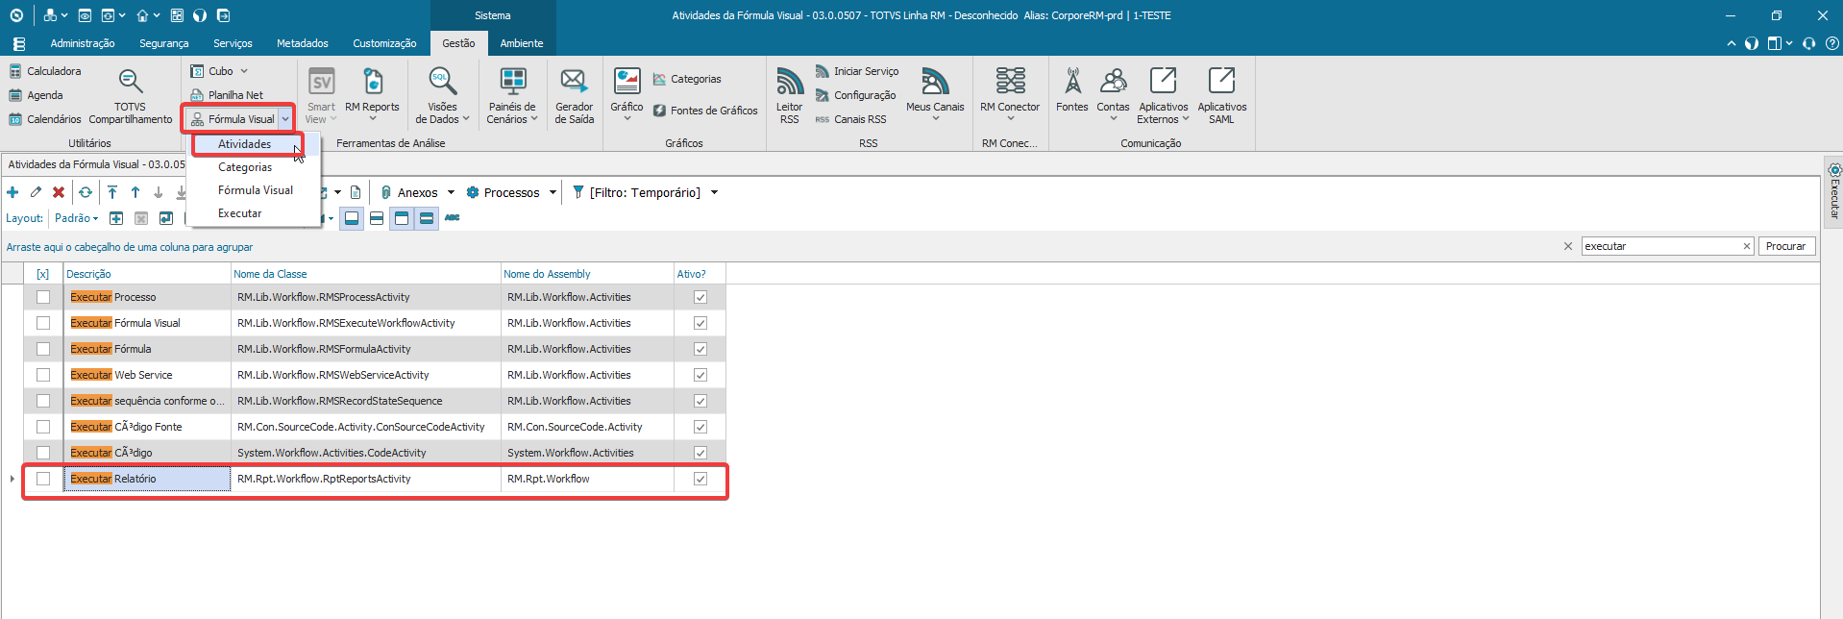Delete the record with the red X icon
Screen dimensions: 1843x619
point(59,192)
